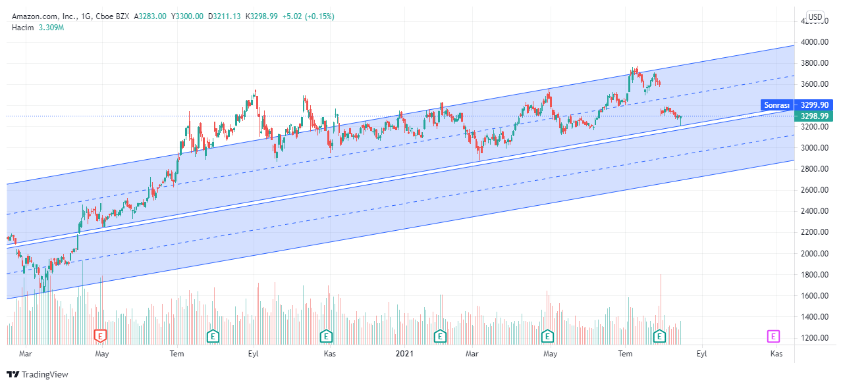Click the 3800.00 price axis label
The image size is (843, 386).
(815, 63)
